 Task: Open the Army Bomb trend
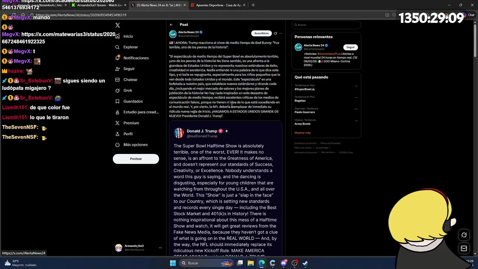click(x=302, y=124)
